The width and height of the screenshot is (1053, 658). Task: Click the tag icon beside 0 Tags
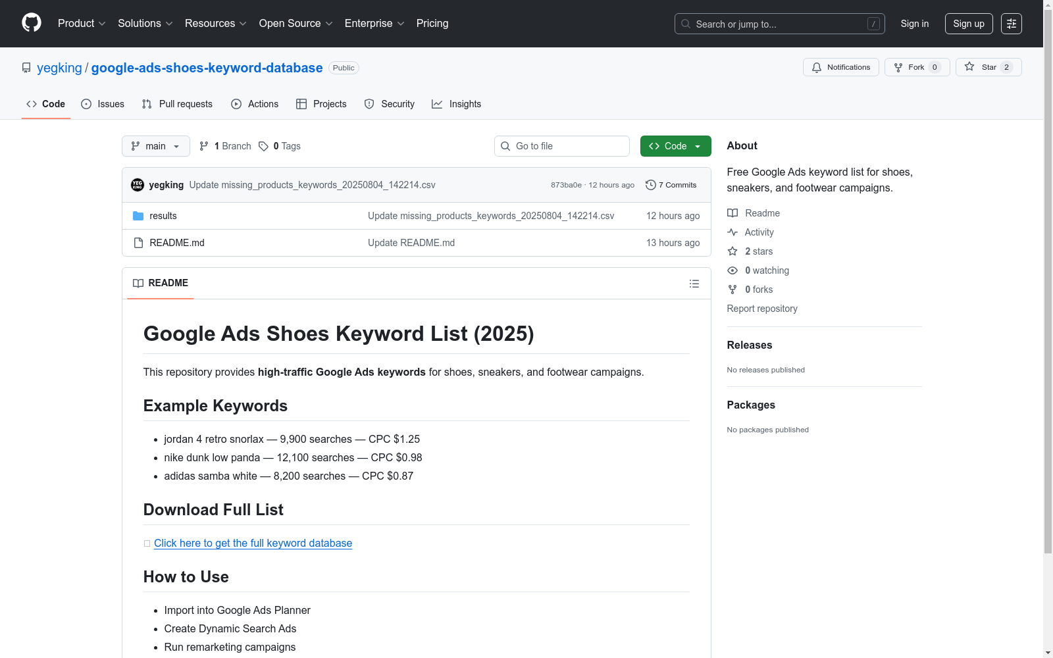pyautogui.click(x=263, y=146)
